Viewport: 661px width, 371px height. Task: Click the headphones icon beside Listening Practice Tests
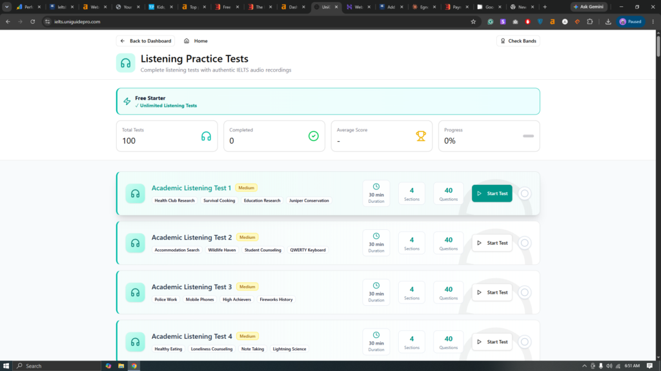pyautogui.click(x=126, y=63)
